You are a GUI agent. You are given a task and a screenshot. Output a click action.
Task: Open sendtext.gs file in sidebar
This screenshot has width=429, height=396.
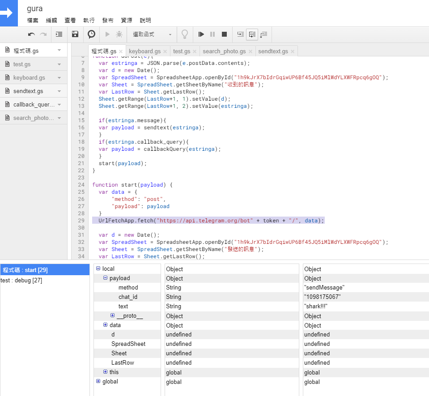coord(28,91)
